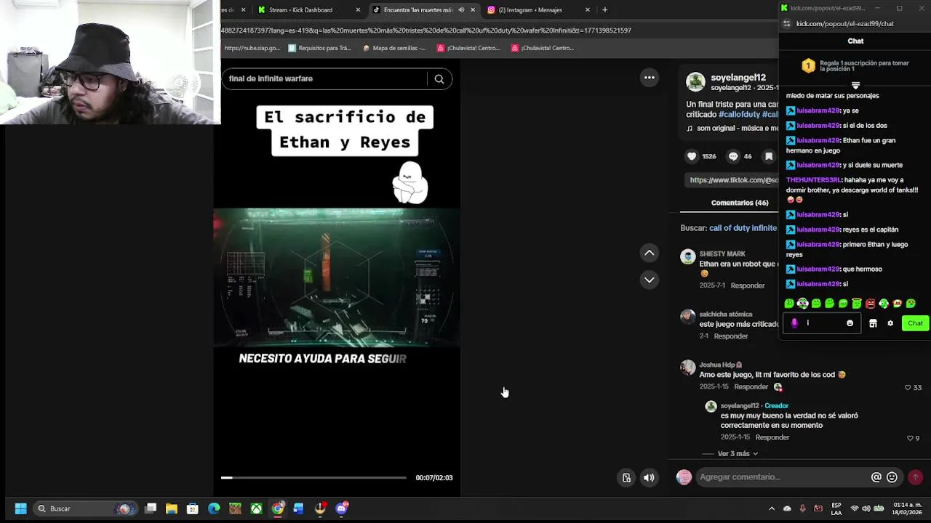The height and width of the screenshot is (523, 931).
Task: Close the Kick Dashboard browser tab
Action: pos(358,10)
